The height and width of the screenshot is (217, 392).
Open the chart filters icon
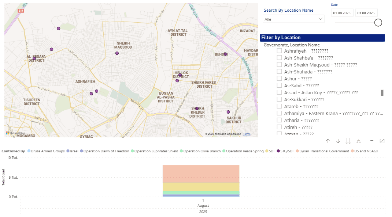click(x=372, y=141)
